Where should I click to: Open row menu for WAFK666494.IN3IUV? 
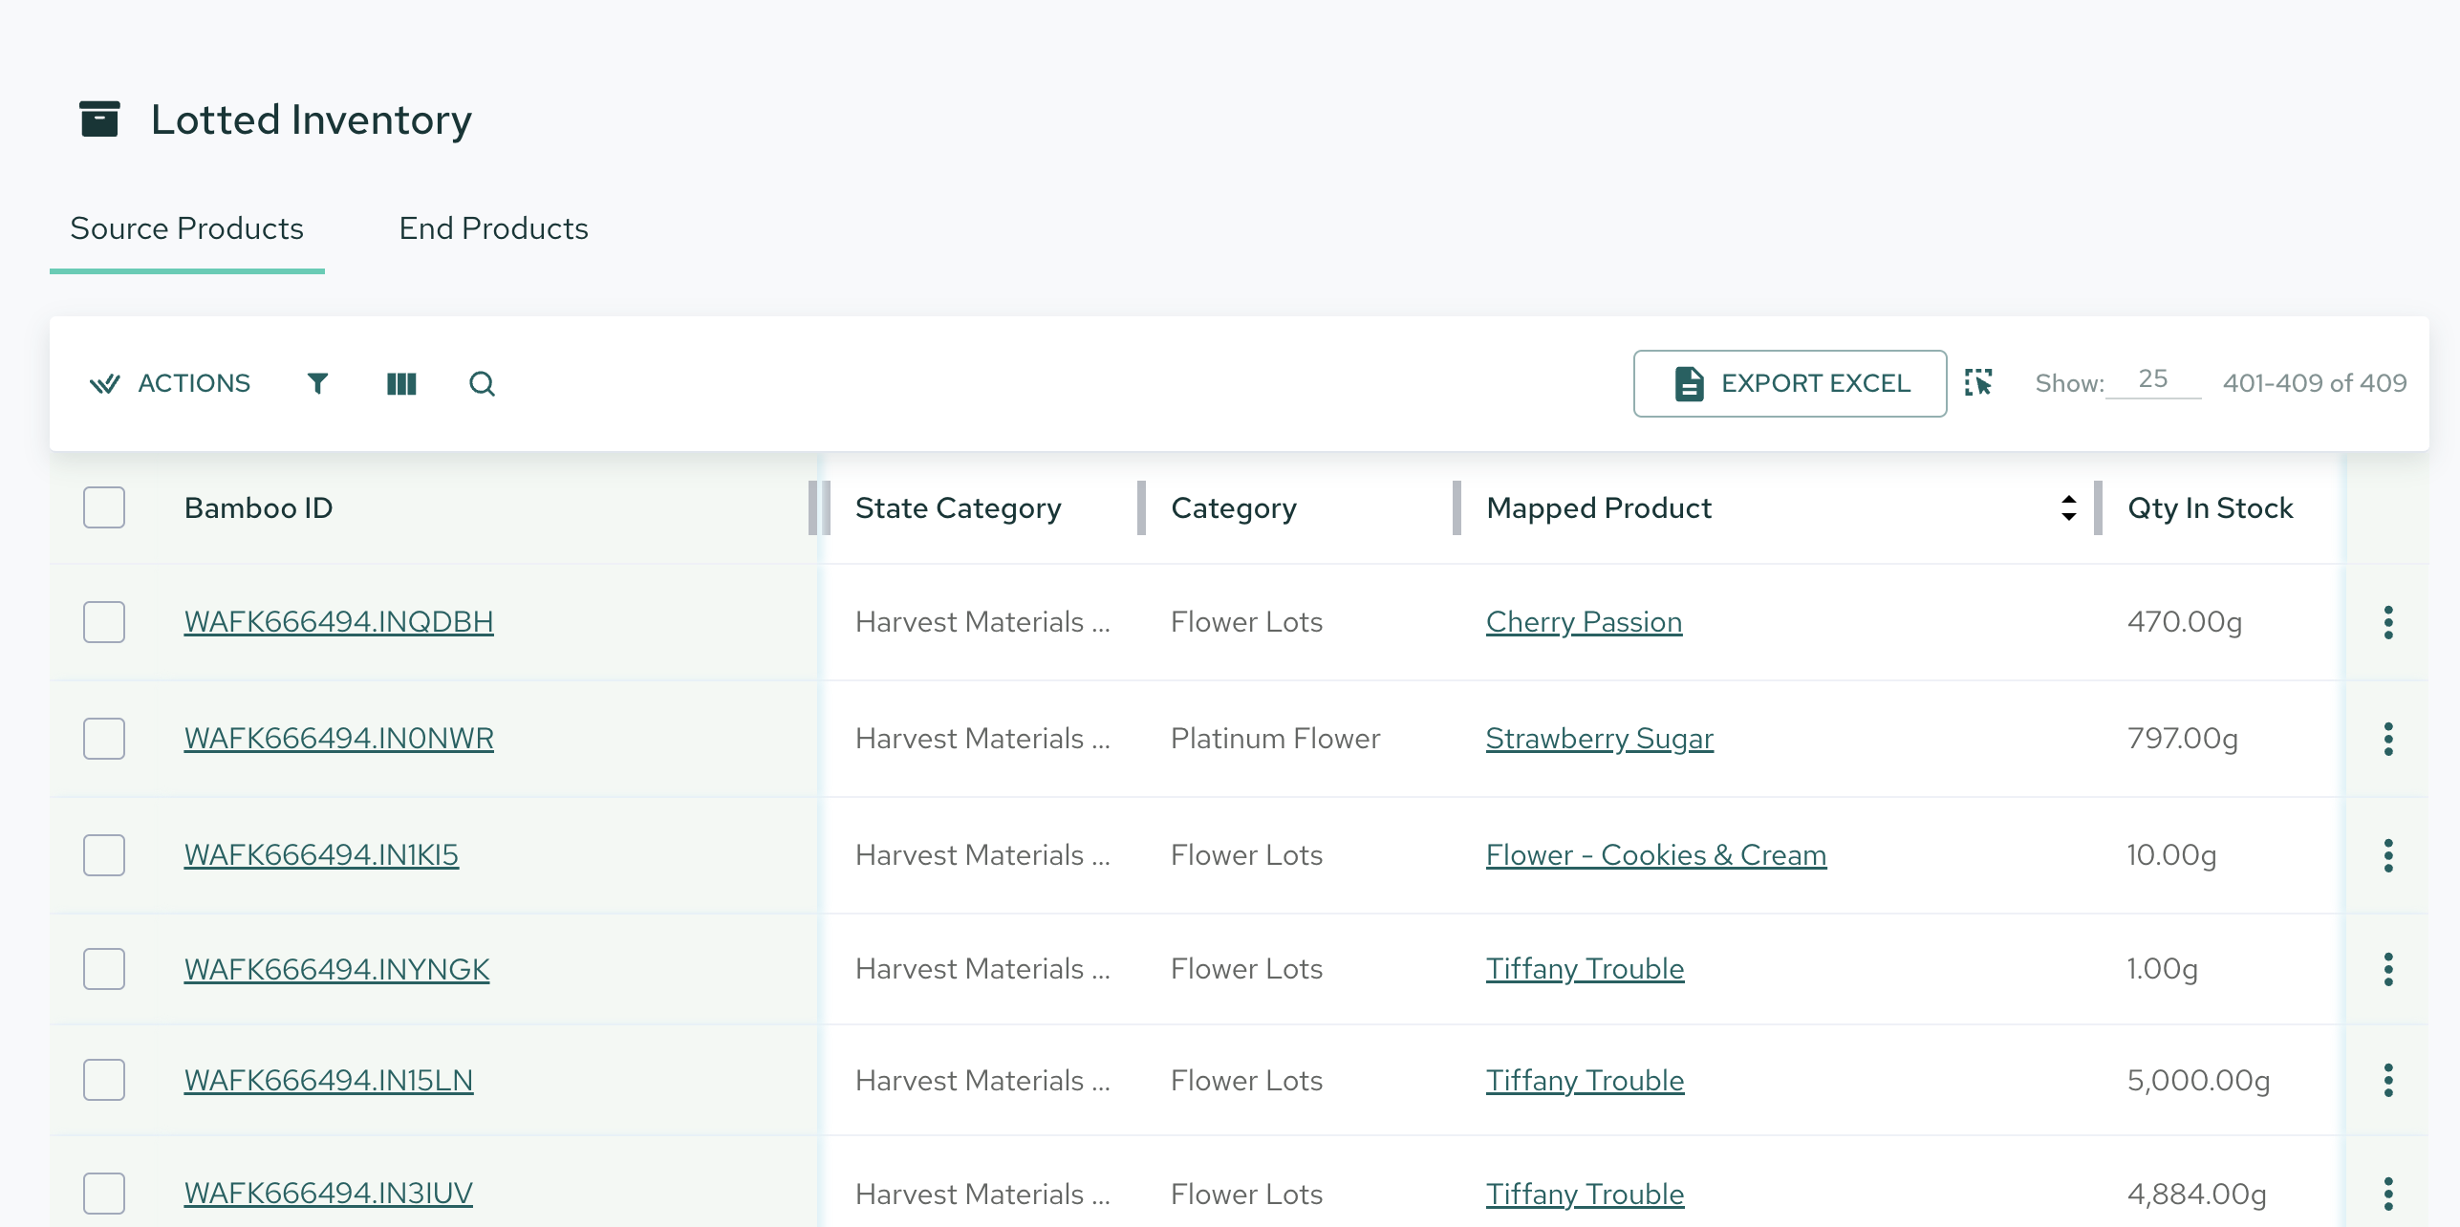click(x=2388, y=1194)
